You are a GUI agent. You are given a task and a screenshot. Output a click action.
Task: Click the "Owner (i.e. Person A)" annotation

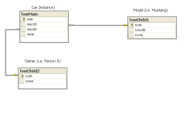tap(43, 61)
